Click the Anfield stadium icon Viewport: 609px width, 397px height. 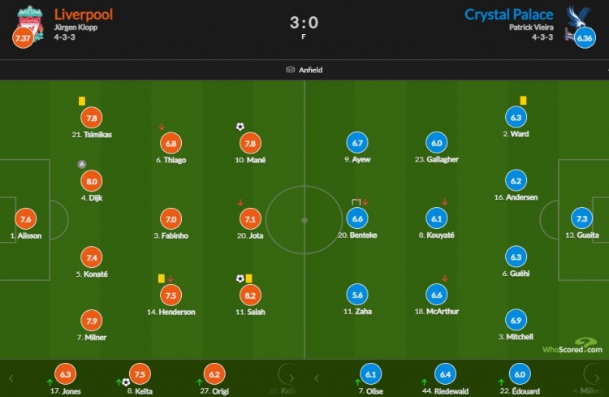pyautogui.click(x=290, y=70)
